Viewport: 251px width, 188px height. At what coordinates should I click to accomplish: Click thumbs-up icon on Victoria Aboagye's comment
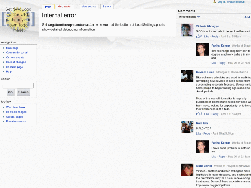coord(198,36)
